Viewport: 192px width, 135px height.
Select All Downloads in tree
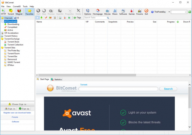(x=11, y=21)
